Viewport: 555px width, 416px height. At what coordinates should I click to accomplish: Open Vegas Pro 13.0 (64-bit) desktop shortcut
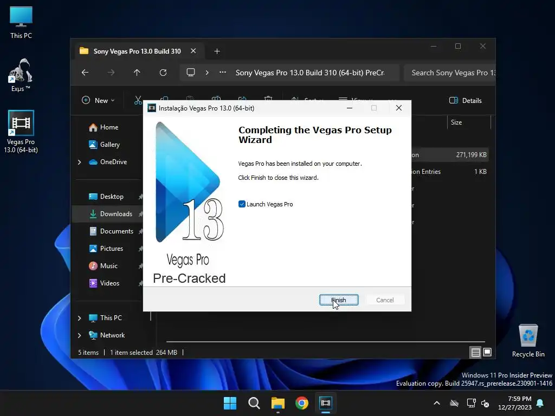(21, 132)
